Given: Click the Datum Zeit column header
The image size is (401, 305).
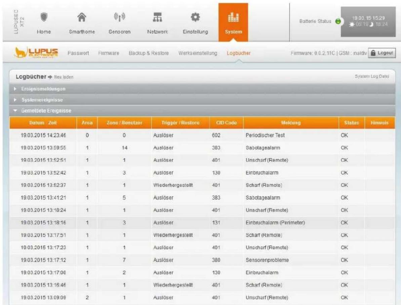Looking at the screenshot, I should coord(43,123).
